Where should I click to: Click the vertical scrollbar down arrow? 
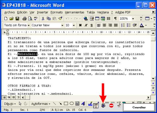(153, 78)
